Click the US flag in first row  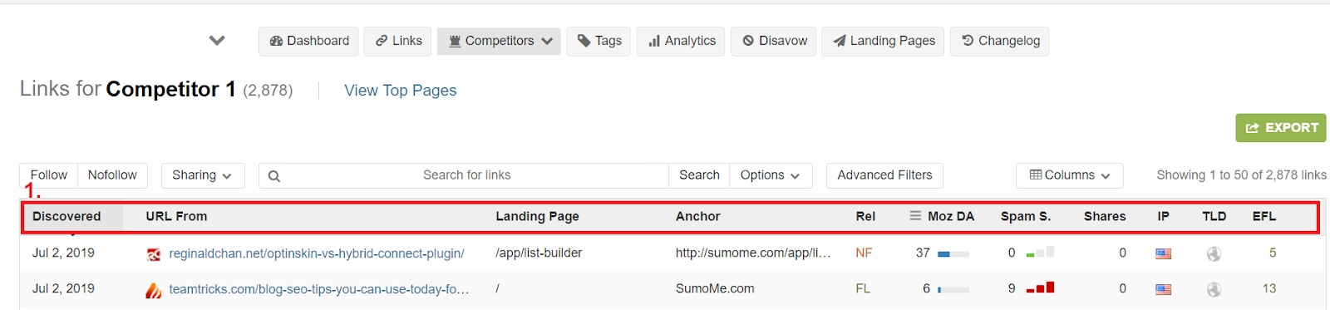(x=1164, y=253)
